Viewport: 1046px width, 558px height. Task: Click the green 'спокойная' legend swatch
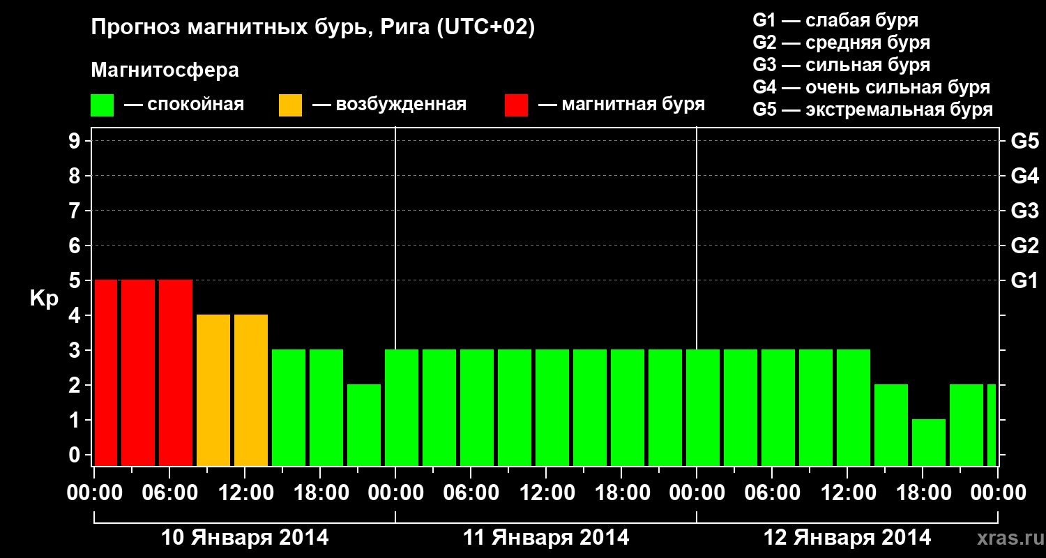pyautogui.click(x=103, y=105)
